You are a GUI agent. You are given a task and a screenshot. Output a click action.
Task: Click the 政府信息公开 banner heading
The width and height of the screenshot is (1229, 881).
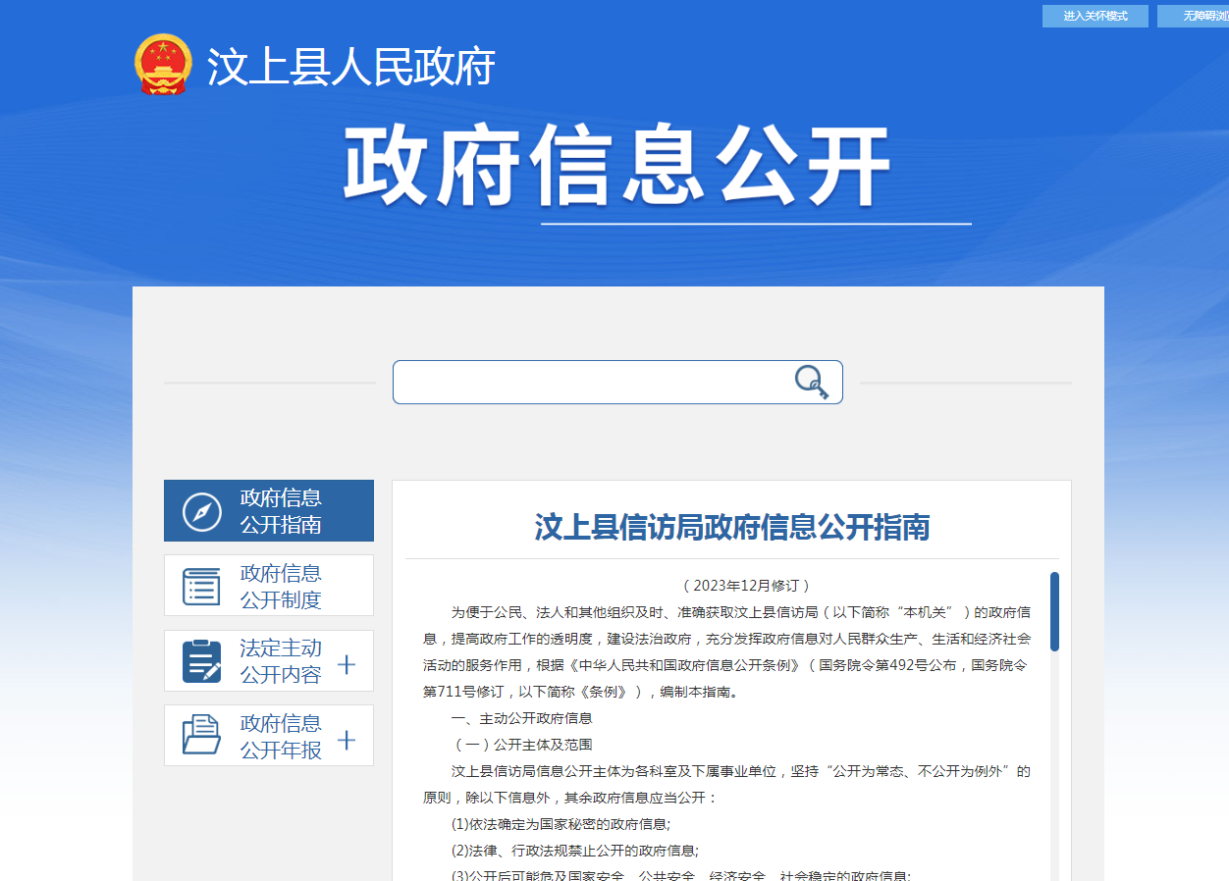[616, 167]
